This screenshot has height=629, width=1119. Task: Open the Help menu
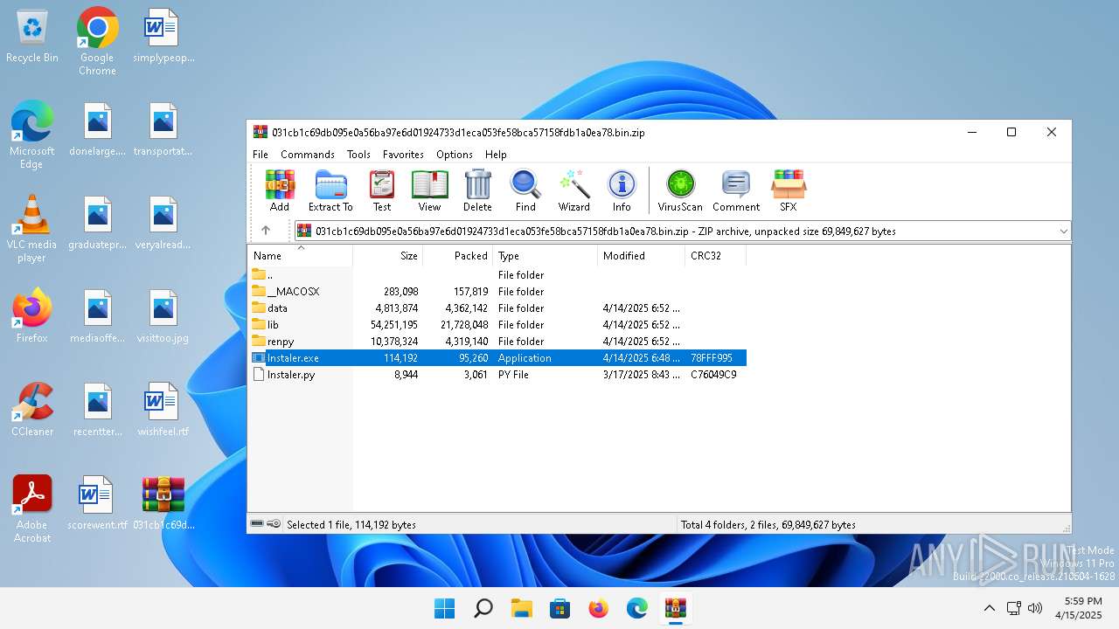click(496, 154)
